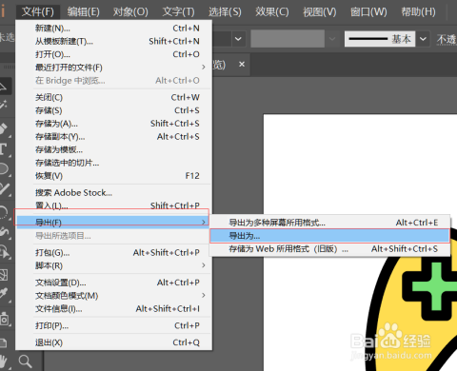The width and height of the screenshot is (457, 371).
Task: Select the Mesh tool
Action: click(4, 275)
